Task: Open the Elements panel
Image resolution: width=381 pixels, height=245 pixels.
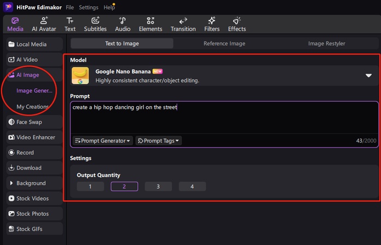Action: tap(150, 24)
